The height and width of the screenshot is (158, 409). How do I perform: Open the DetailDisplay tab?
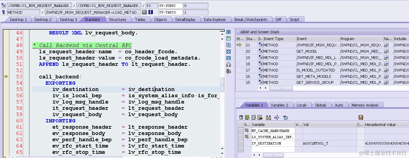coord(185,19)
